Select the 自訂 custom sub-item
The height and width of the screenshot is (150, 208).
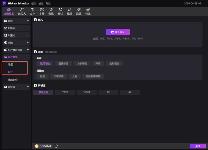pos(10,72)
